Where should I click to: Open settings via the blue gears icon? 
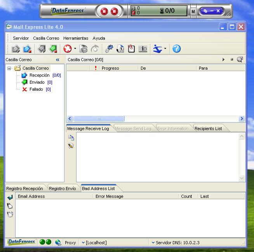(x=109, y=49)
